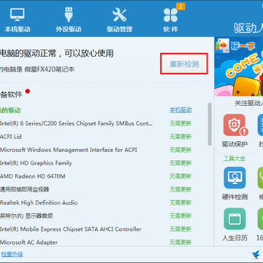This screenshot has height=263, width=263.
Task: Click the 微星FX420笔记本 computer model text
Action: (50, 69)
